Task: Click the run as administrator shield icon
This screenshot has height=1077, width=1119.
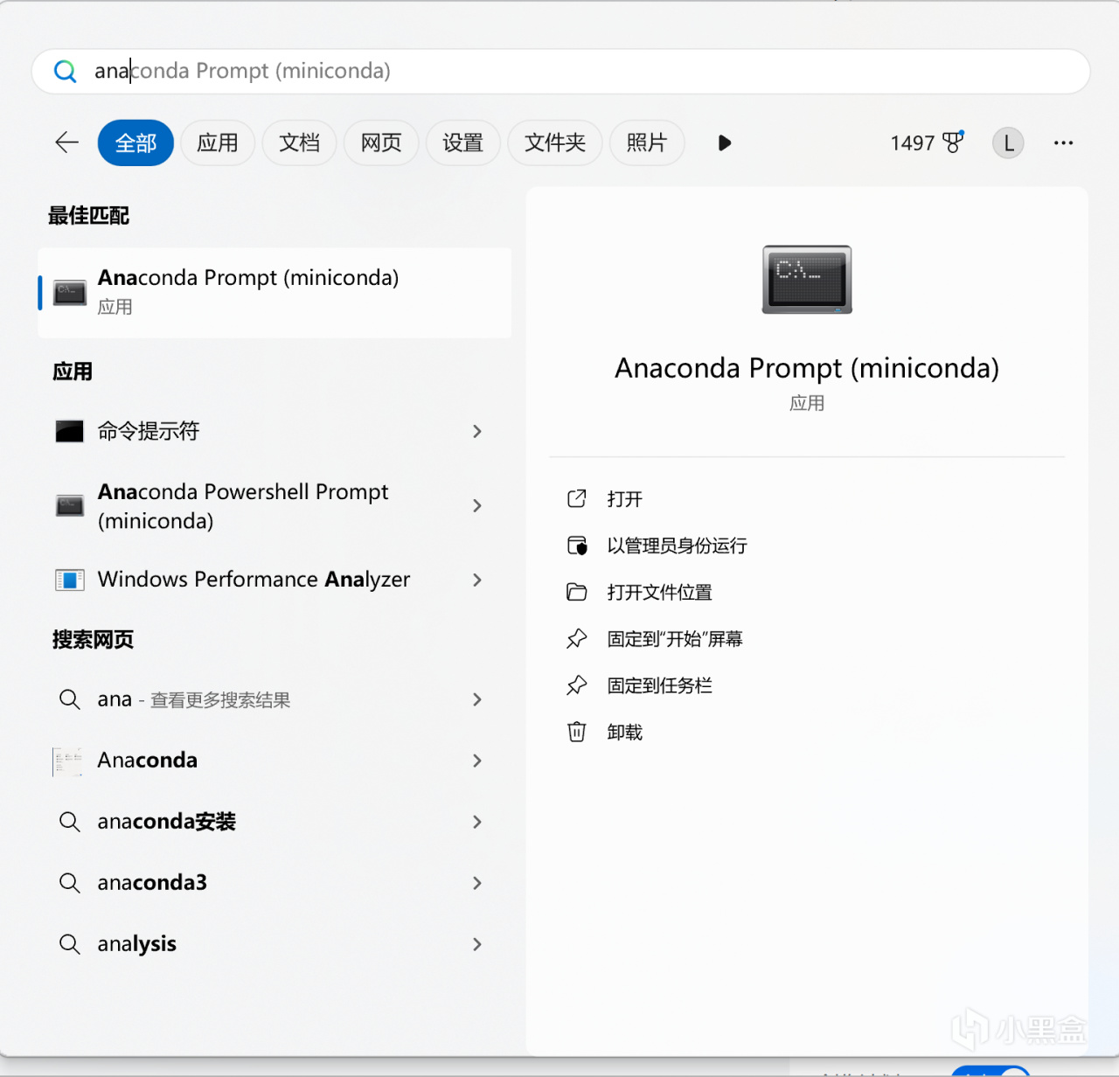Action: (577, 545)
